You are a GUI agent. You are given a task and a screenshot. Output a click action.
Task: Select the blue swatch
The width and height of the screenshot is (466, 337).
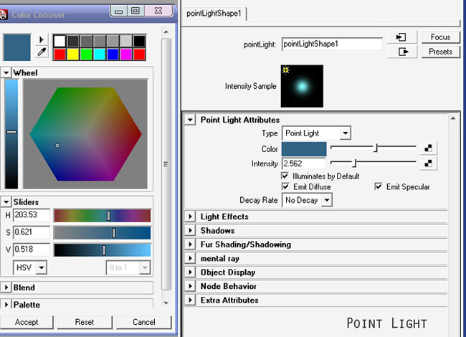113,54
